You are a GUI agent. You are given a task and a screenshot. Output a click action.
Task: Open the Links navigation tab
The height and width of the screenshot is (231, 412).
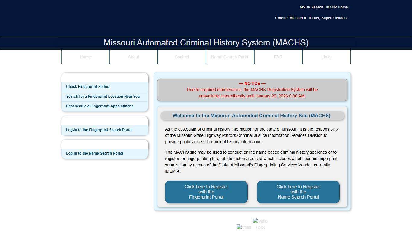coord(326,57)
